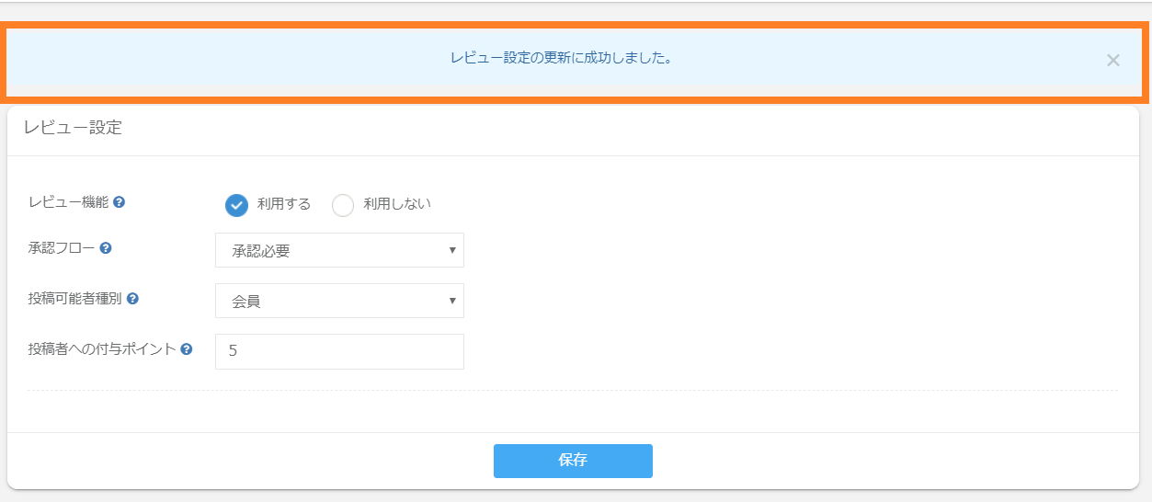
Task: Click the 投稿者への付与ポイント field label
Action: tap(101, 349)
